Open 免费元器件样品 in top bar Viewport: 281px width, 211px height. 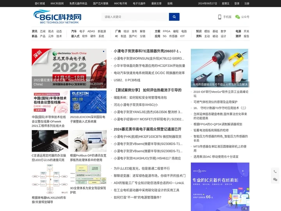pyautogui.click(x=78, y=4)
